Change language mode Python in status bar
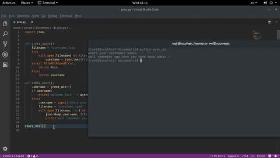The height and width of the screenshot is (158, 280). pyautogui.click(x=261, y=156)
